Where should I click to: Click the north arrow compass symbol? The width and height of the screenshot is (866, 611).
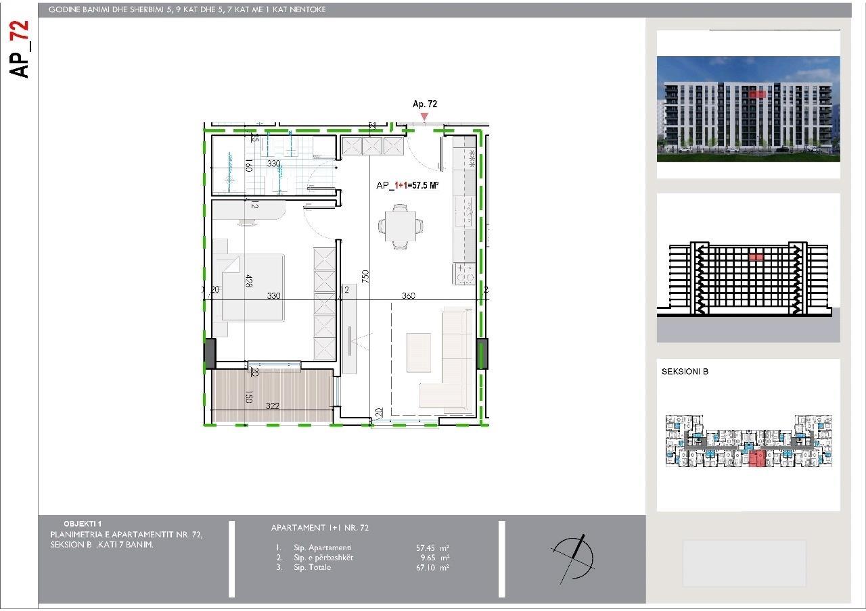pyautogui.click(x=574, y=559)
